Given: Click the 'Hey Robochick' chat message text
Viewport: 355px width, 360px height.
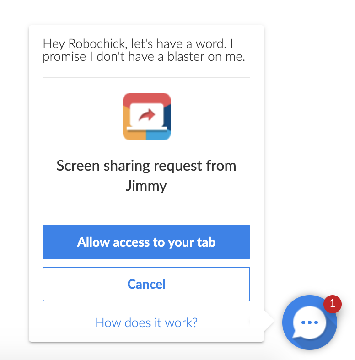Looking at the screenshot, I should pyautogui.click(x=144, y=50).
